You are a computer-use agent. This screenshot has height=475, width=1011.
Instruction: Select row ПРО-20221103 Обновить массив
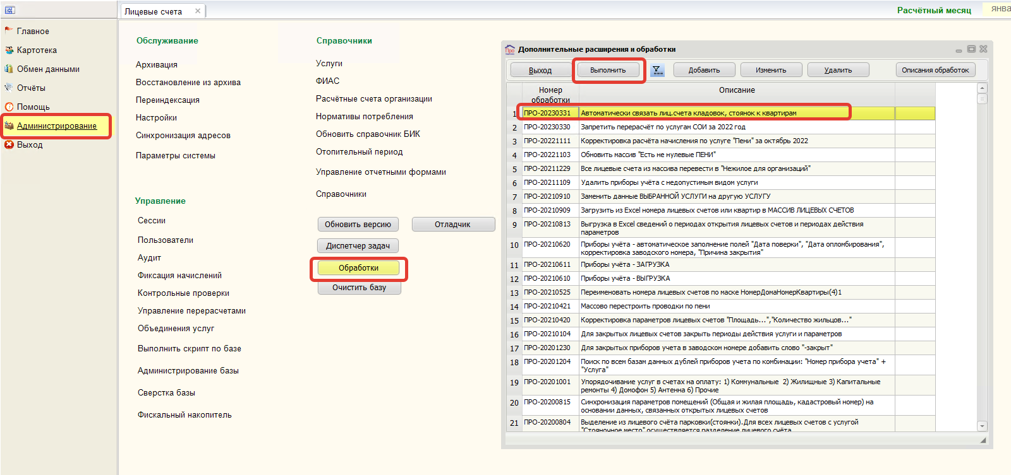(722, 155)
